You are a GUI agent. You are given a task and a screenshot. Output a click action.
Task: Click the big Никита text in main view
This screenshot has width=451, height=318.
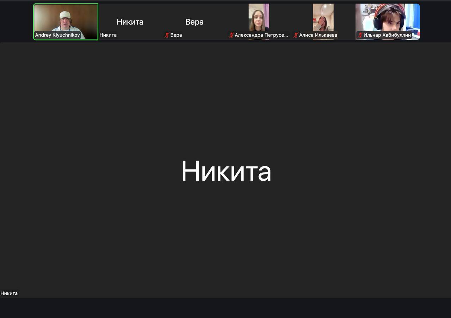pos(226,172)
